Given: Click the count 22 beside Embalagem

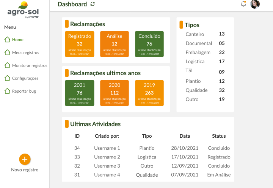Looking at the screenshot, I should coord(222,52).
